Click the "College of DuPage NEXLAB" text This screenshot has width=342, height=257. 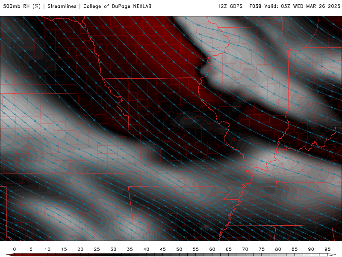[117, 6]
